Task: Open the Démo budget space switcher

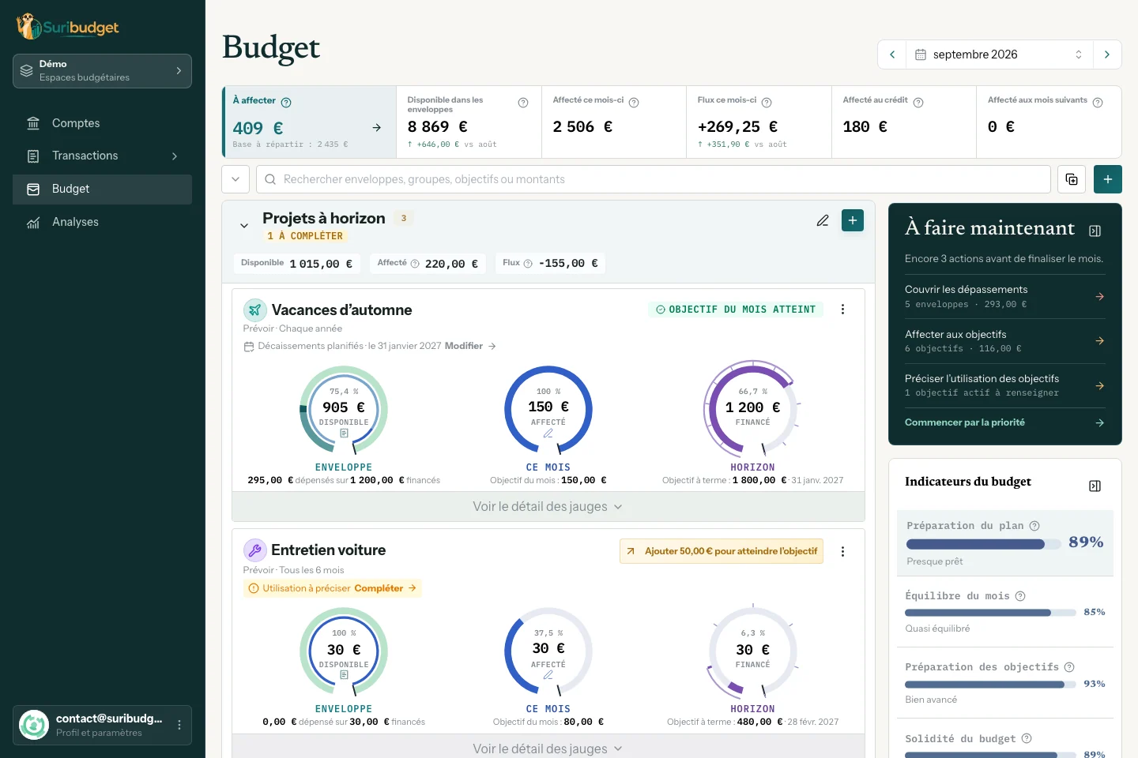Action: pyautogui.click(x=102, y=71)
